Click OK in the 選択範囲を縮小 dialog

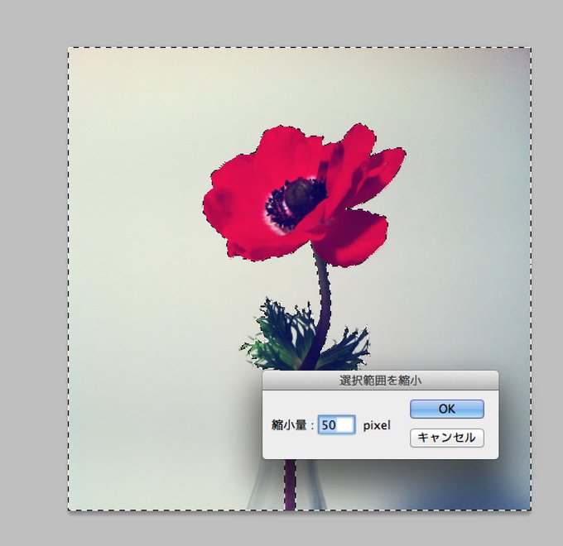pyautogui.click(x=446, y=409)
